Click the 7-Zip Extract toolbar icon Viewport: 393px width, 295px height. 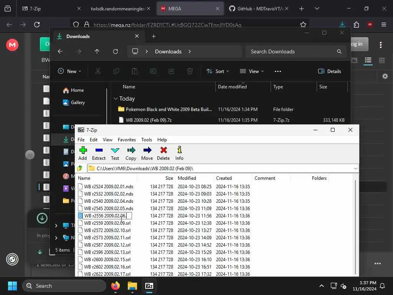[x=99, y=150]
